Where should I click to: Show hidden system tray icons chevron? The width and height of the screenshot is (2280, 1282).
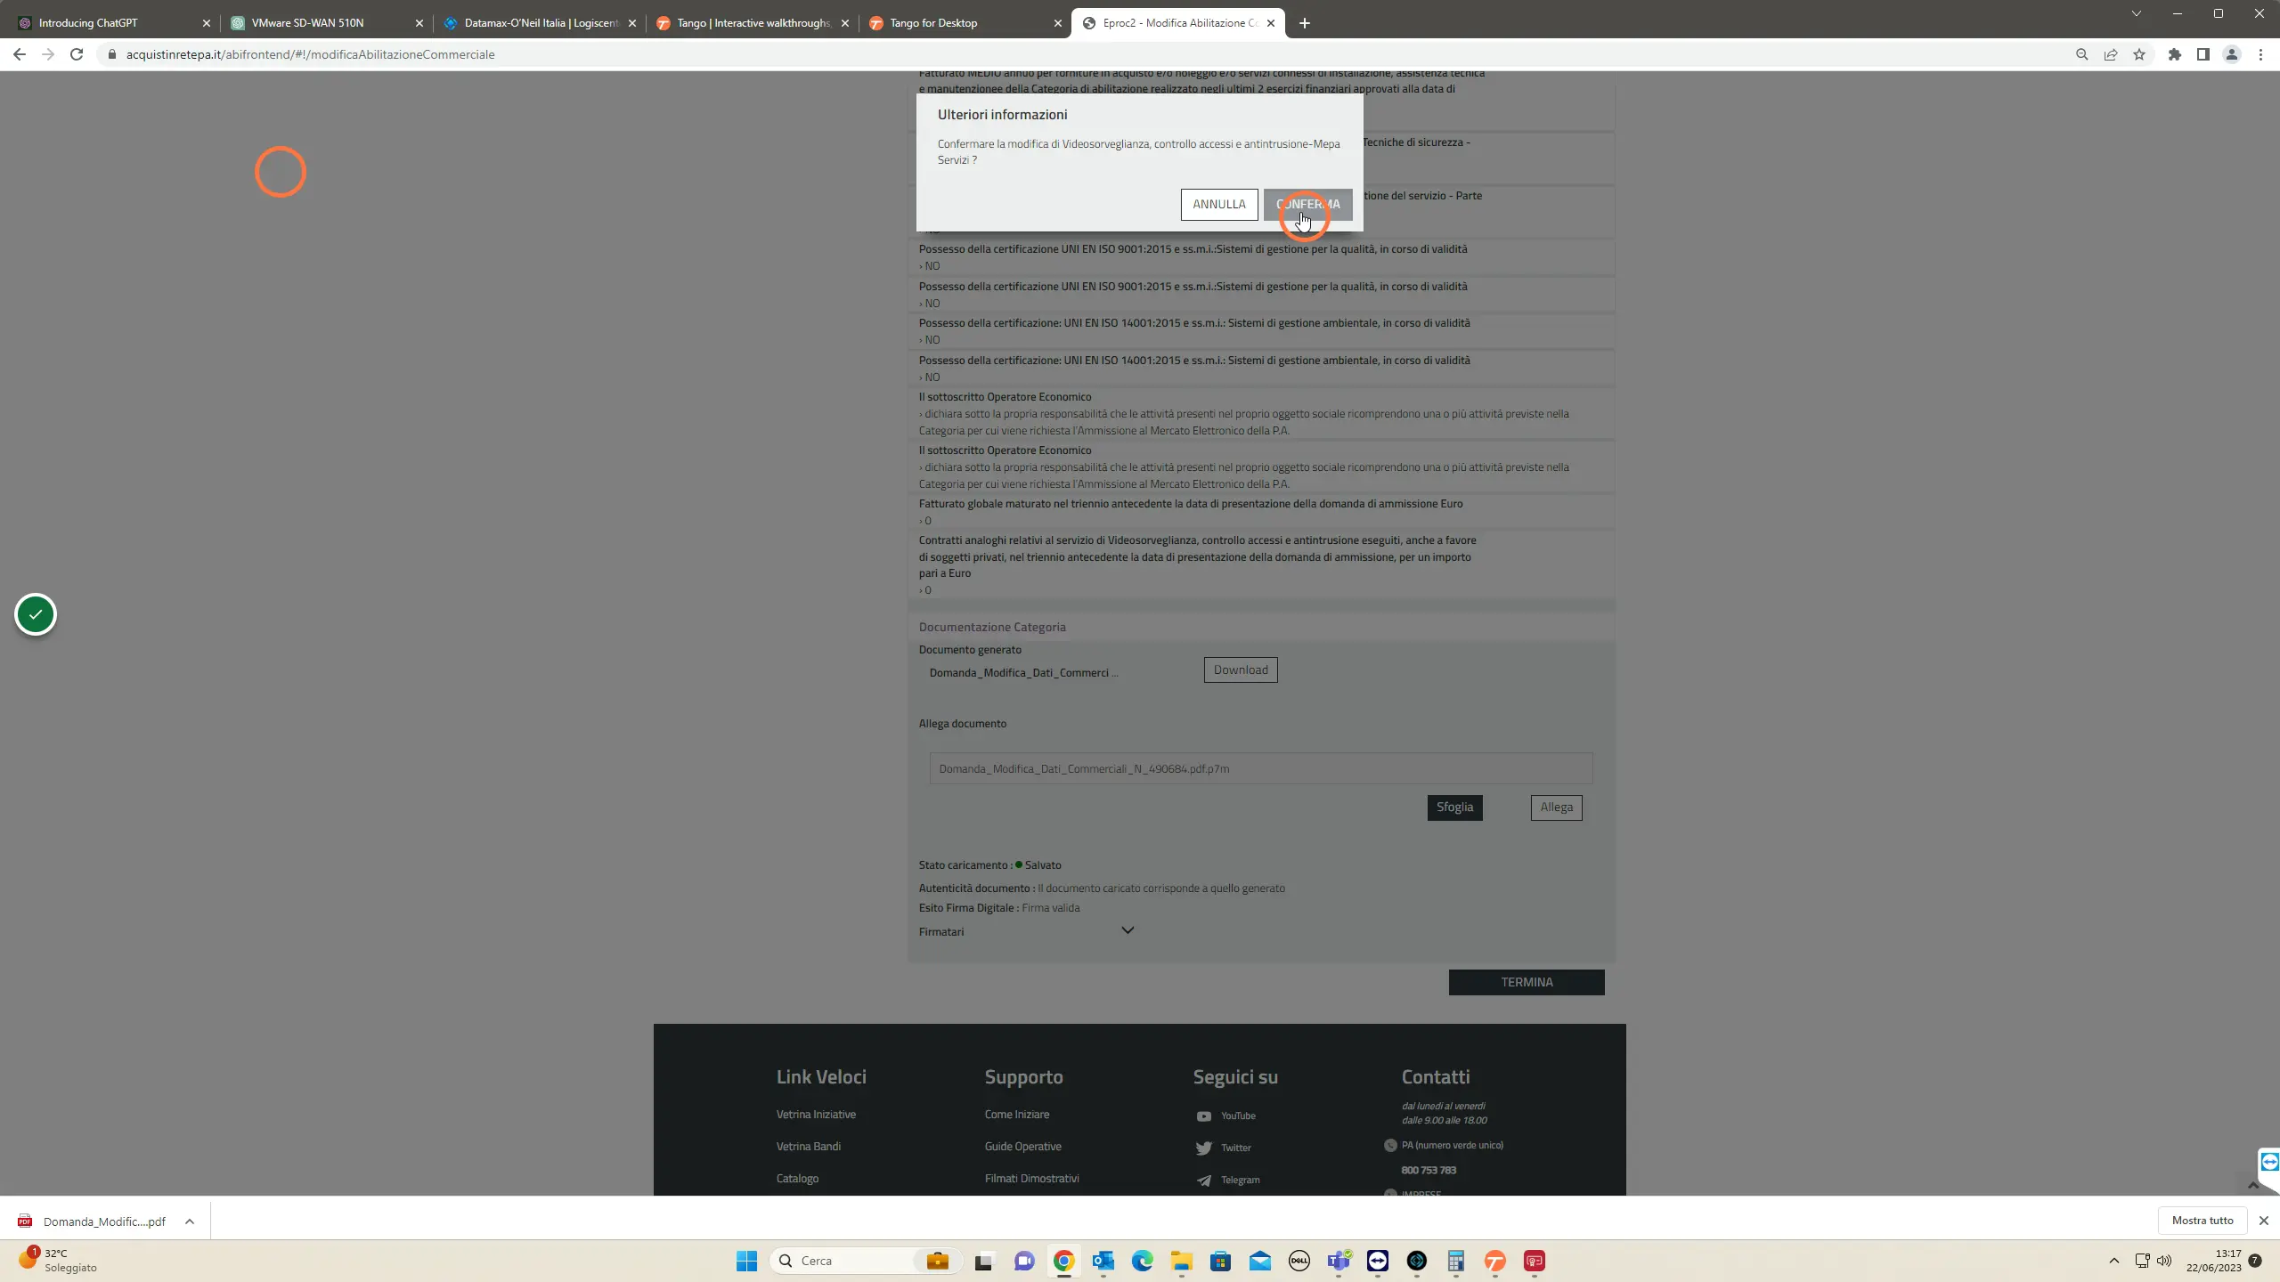pos(2114,1261)
